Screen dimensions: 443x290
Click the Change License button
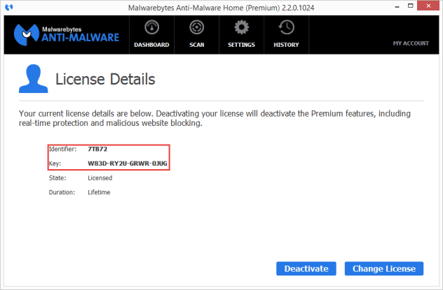pos(384,268)
